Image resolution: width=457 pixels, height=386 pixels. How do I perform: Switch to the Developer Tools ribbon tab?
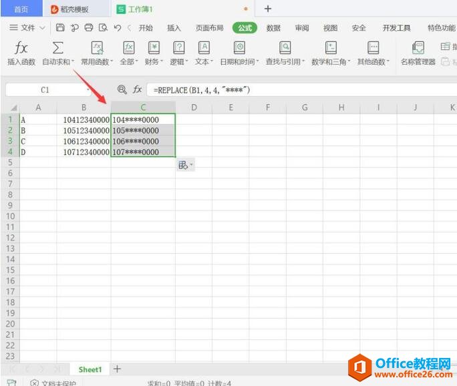pos(396,28)
